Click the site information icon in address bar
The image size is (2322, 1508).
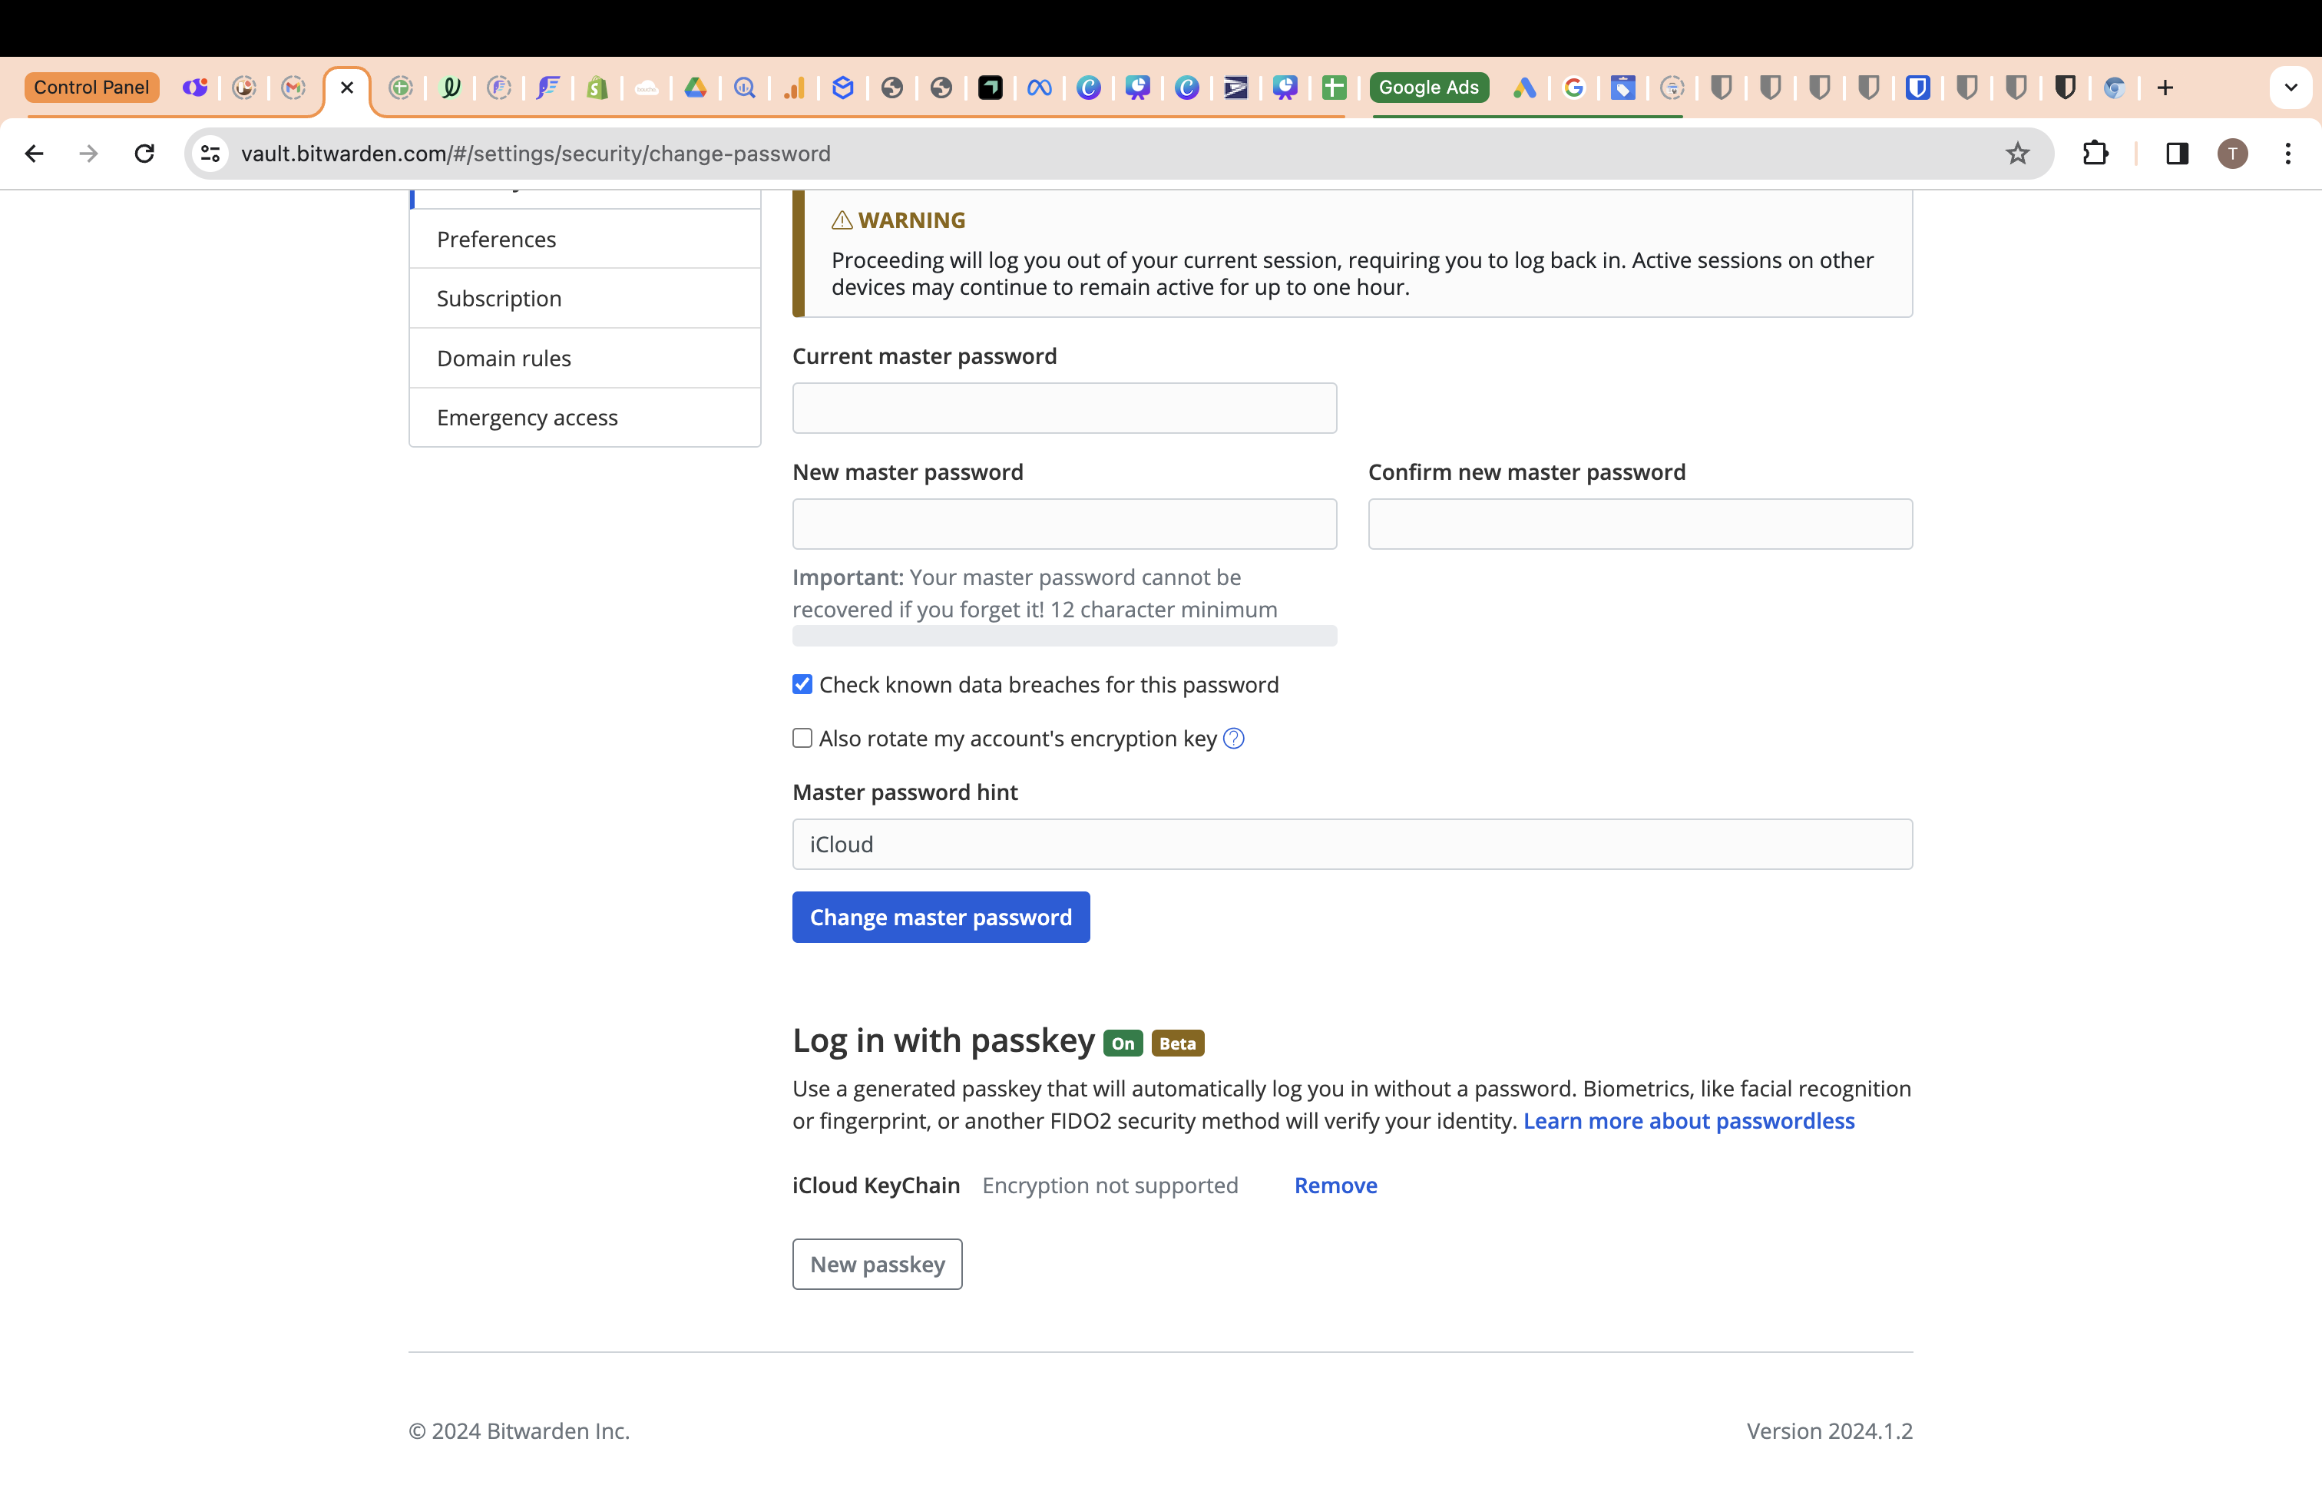[210, 153]
